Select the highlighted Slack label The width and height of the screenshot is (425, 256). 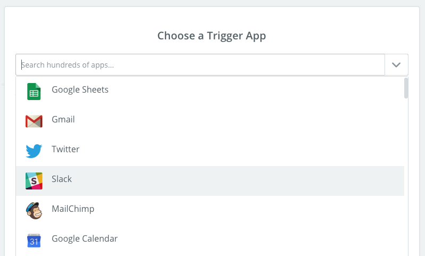click(x=62, y=179)
